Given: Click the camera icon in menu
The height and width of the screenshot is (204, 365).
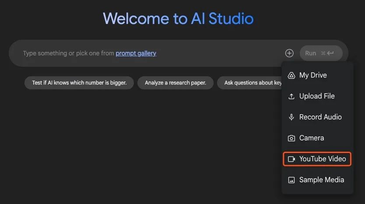Looking at the screenshot, I should (x=291, y=138).
